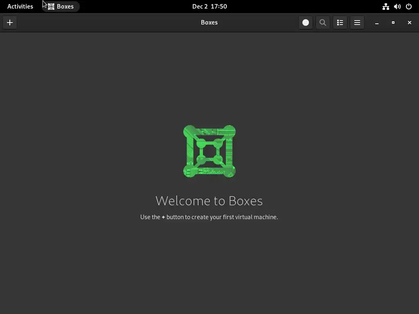This screenshot has width=419, height=314.
Task: Click the Boxes window title
Action: coord(209,22)
